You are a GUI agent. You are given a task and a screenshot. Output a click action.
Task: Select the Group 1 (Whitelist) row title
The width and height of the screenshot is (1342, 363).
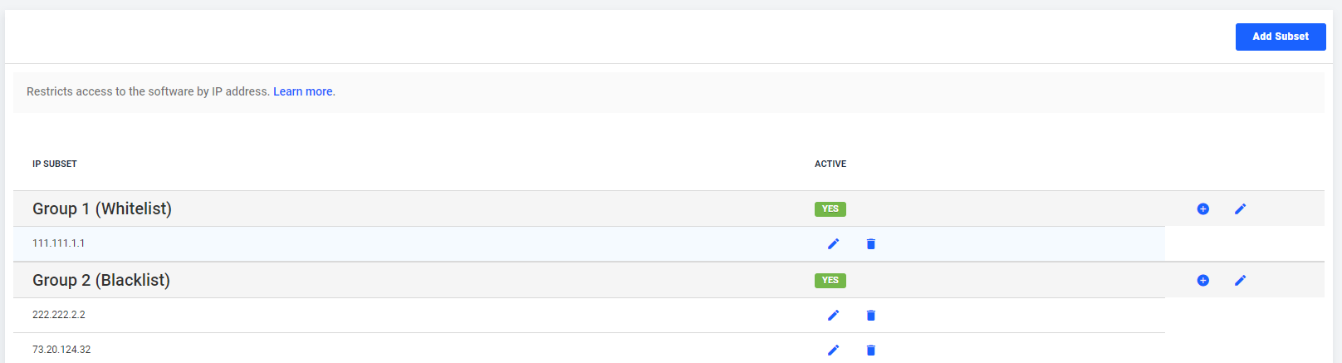(102, 208)
